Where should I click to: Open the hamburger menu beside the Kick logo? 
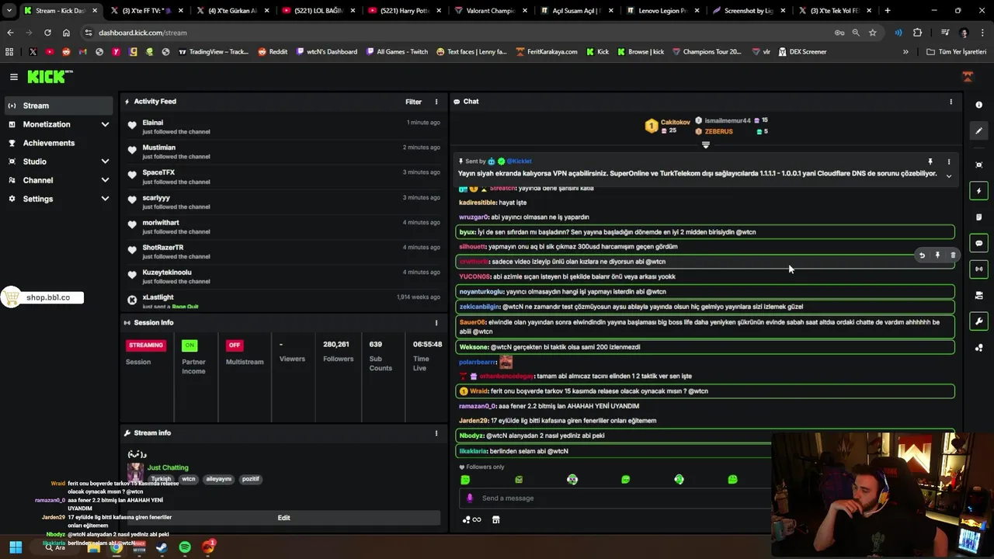pos(13,77)
